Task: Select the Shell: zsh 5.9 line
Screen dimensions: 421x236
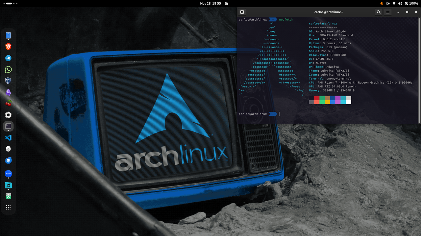Action: pyautogui.click(x=321, y=51)
